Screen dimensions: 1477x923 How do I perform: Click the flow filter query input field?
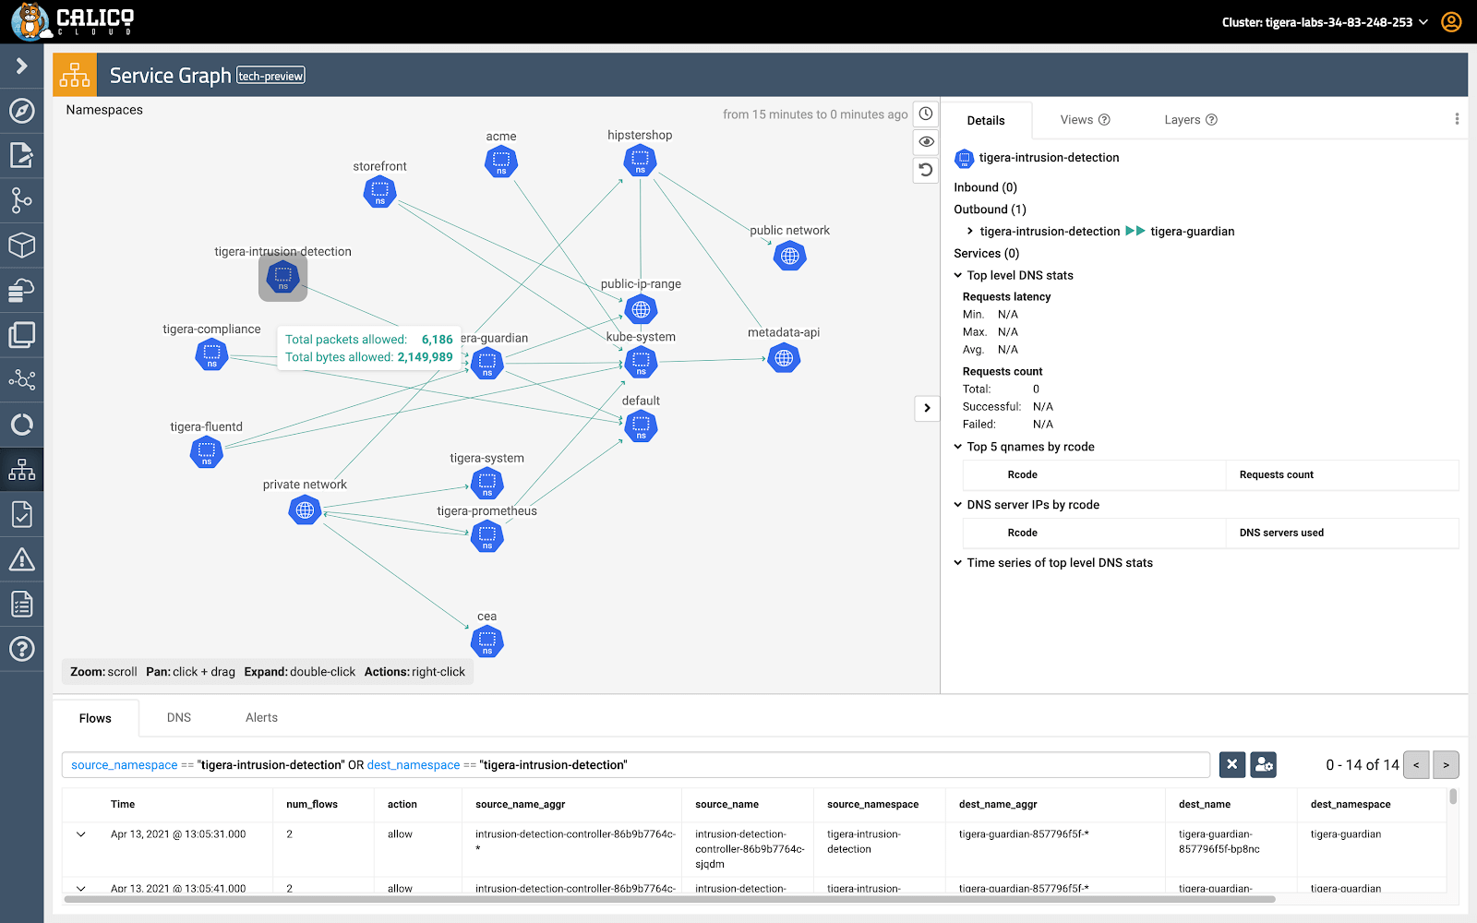[x=636, y=765]
